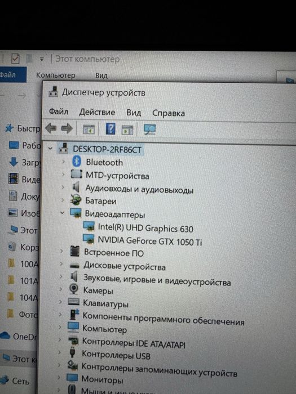Click the blue Help question mark icon
This screenshot has width=296, height=394.
pyautogui.click(x=111, y=129)
